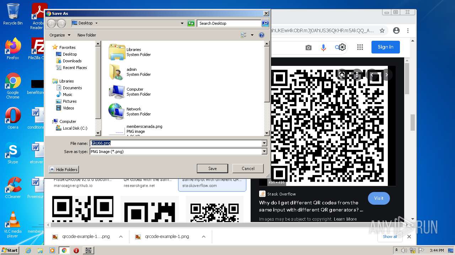Open VLC media player desktop icon
Screen dimensions: 455x255
13,224
